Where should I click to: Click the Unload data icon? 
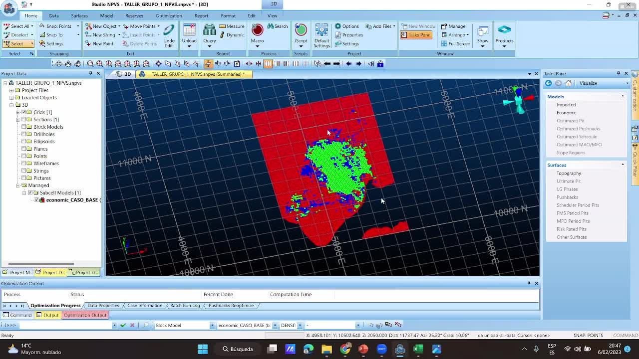pos(189,31)
